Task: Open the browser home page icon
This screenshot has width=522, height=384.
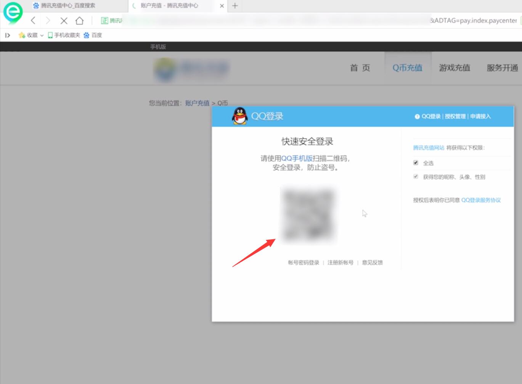Action: pyautogui.click(x=79, y=21)
